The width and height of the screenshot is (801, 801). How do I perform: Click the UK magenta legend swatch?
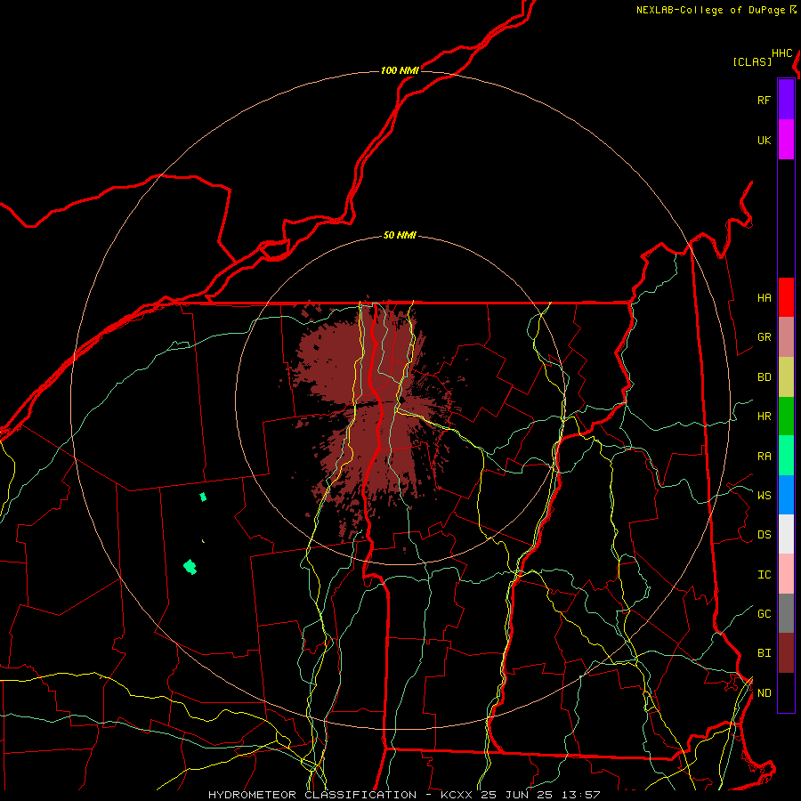[786, 140]
